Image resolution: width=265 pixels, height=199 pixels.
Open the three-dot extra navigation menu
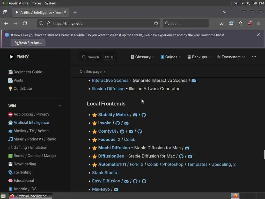click(x=254, y=57)
